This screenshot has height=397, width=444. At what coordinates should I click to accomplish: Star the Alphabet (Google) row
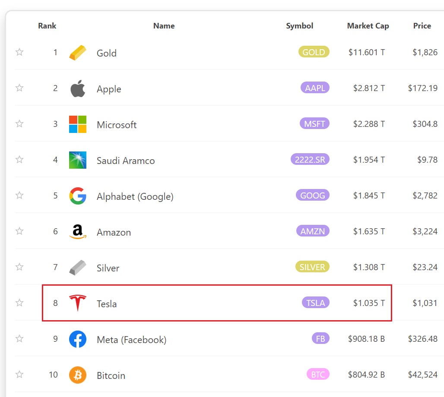[x=19, y=195]
